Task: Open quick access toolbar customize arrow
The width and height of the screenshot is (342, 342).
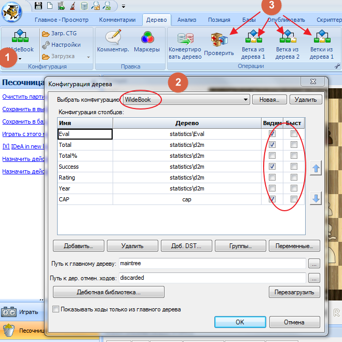Action: tap(124, 7)
